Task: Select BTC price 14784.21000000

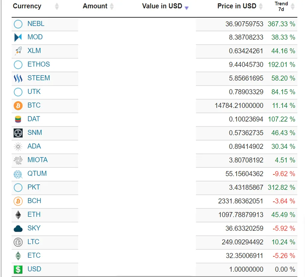Action: [x=239, y=106]
